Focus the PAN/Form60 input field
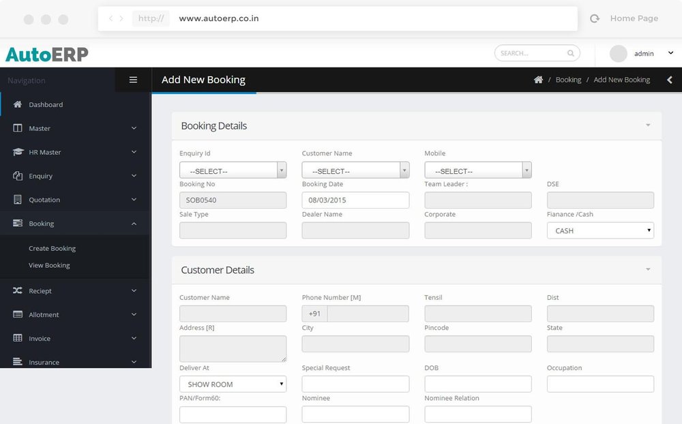Image resolution: width=682 pixels, height=424 pixels. tap(233, 414)
